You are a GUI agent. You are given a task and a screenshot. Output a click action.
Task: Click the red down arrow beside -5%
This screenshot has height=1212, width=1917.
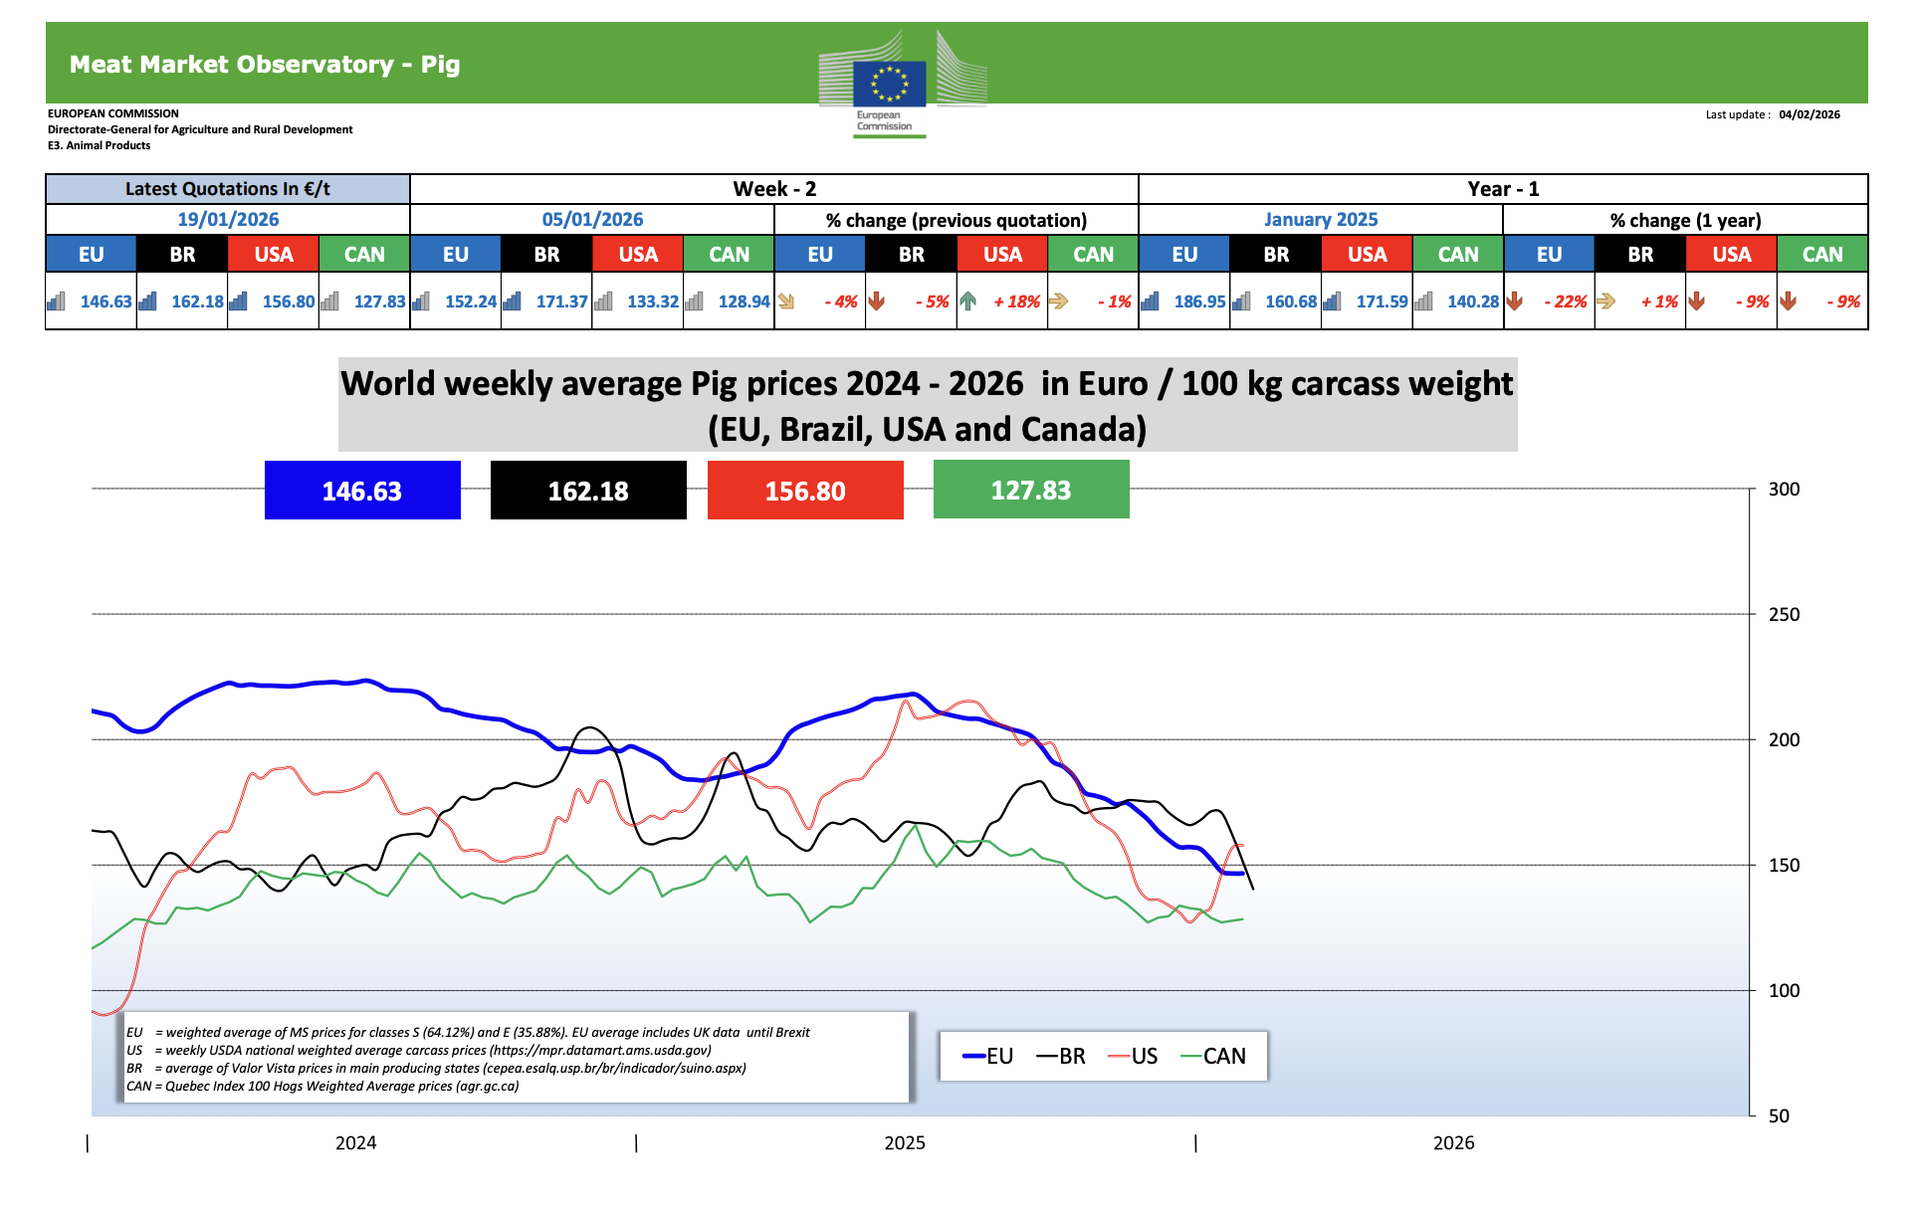click(877, 301)
